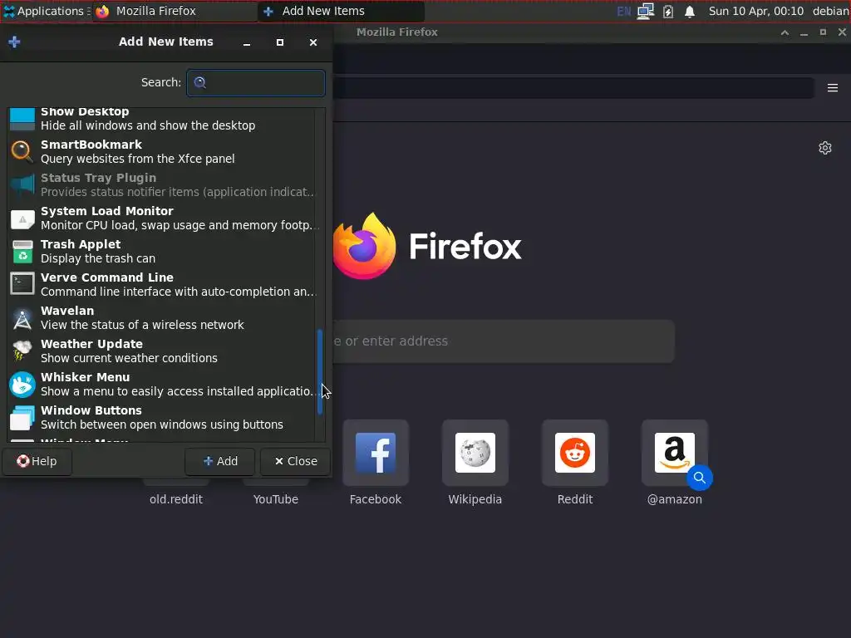Click the old.reddit shortcut label in Firefox
851x638 pixels.
point(176,499)
